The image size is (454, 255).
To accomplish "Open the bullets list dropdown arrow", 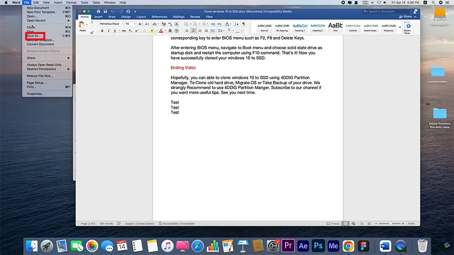I will click(x=191, y=24).
